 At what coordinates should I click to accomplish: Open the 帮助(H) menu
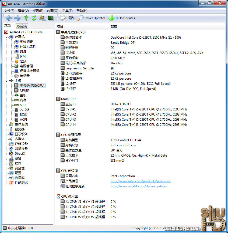point(82,11)
